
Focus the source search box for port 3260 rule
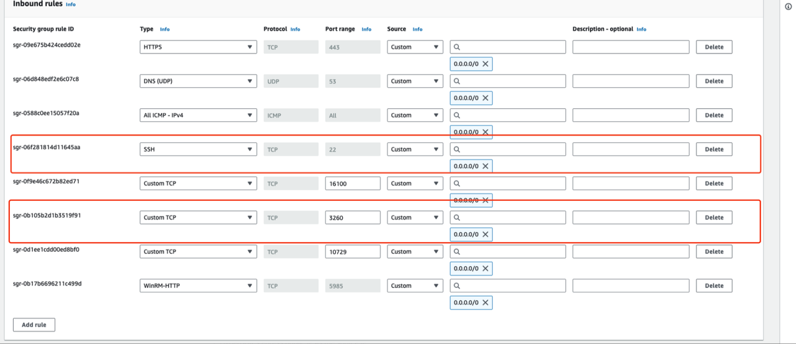pos(508,218)
